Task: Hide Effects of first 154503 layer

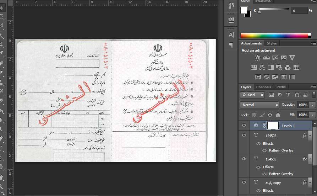Action: (258, 143)
